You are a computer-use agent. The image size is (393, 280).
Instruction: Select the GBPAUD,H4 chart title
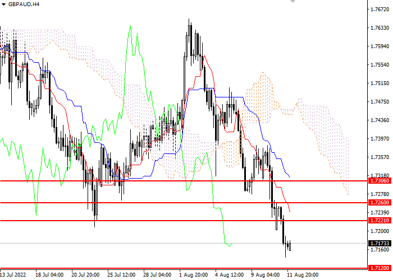click(x=24, y=4)
